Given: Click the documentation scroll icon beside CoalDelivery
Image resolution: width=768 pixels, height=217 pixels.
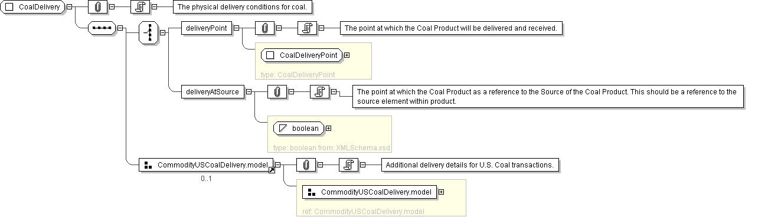Looking at the screenshot, I should coord(140,7).
